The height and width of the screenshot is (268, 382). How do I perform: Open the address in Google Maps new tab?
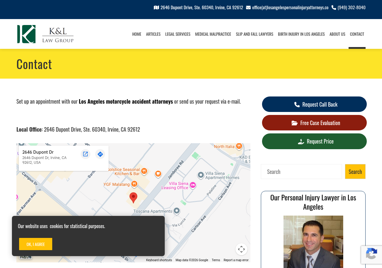[85, 154]
